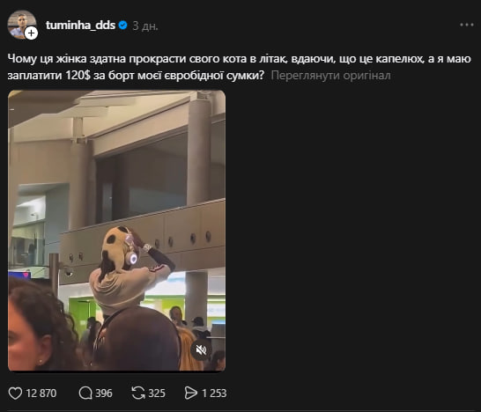
Task: Click the 1 253 shares count
Action: 214,394
